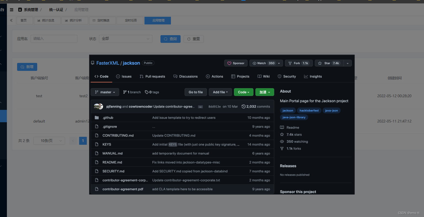Click the pjfanning author link

coord(114,107)
